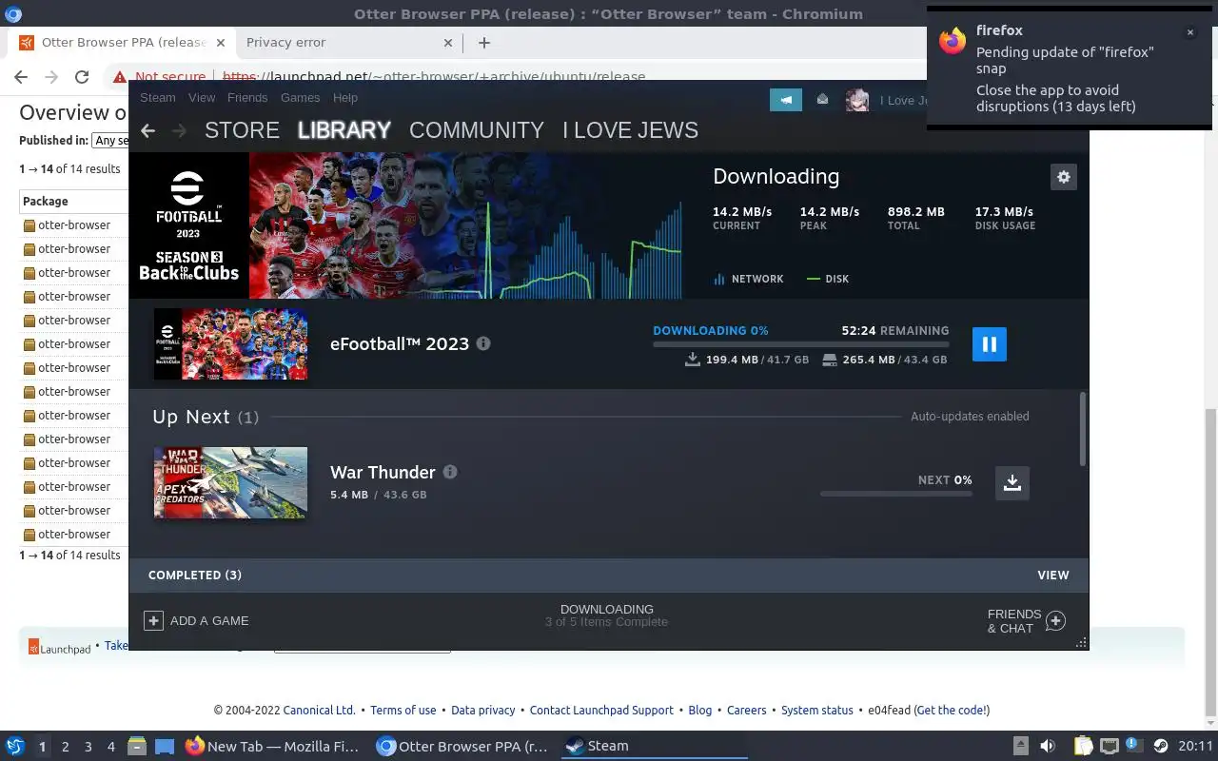Click Chromium back arrow

[x=21, y=77]
